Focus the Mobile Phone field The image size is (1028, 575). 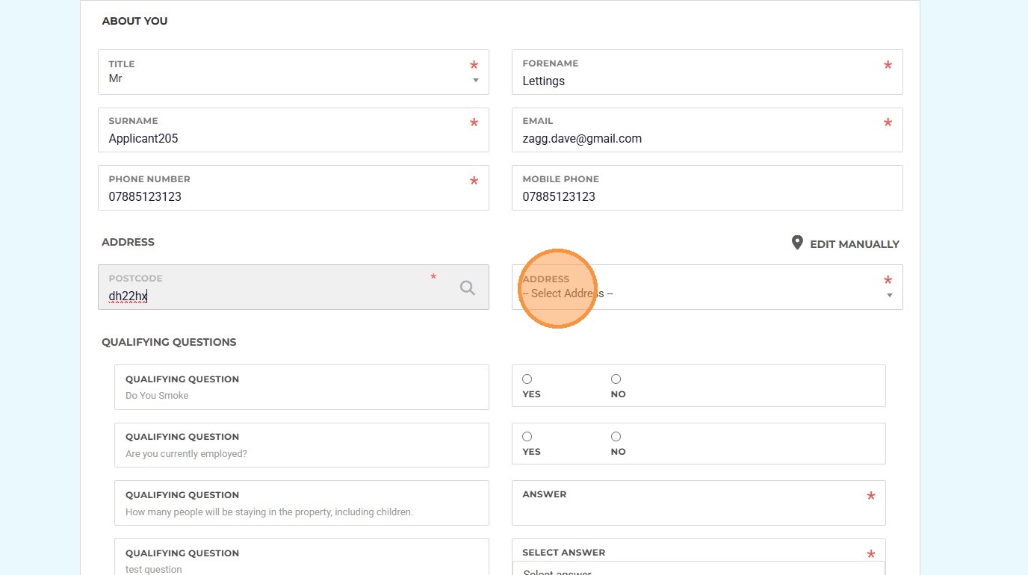pyautogui.click(x=706, y=196)
